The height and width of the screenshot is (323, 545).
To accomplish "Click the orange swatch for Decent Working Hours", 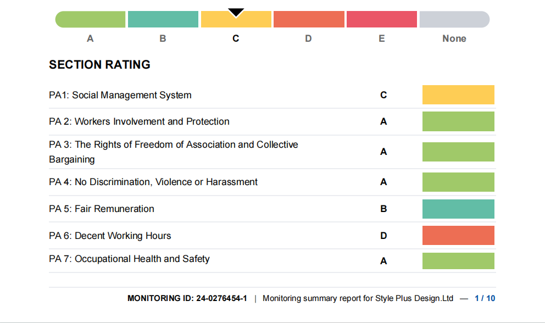I will pos(458,236).
